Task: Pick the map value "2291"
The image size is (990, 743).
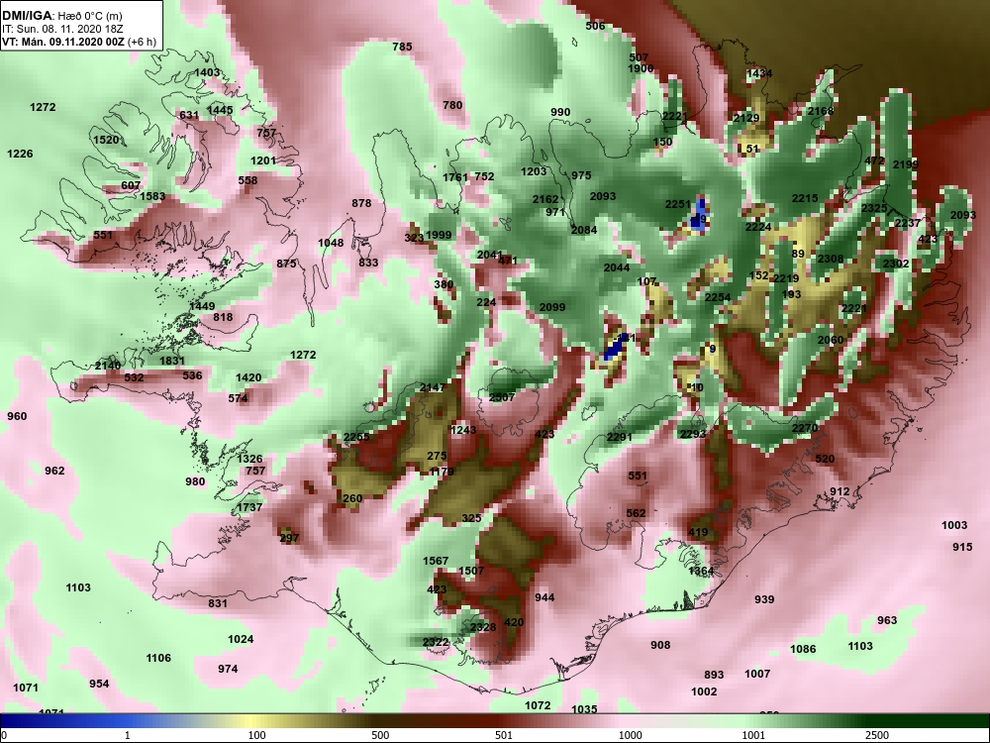Action: 620,437
